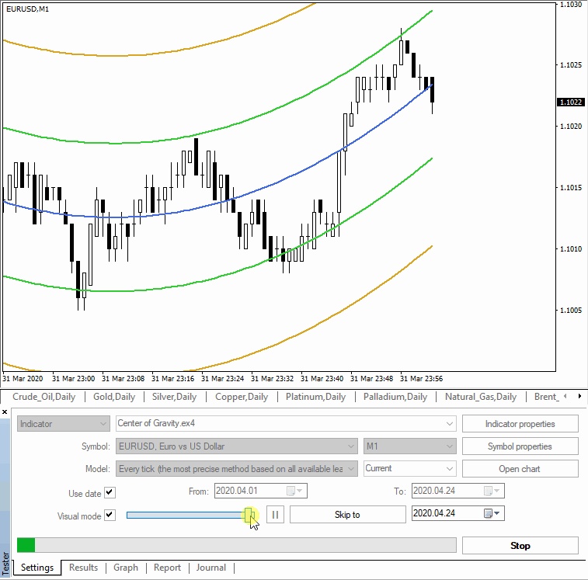
Task: Expand the EURUSD symbol dropdown
Action: (x=350, y=446)
